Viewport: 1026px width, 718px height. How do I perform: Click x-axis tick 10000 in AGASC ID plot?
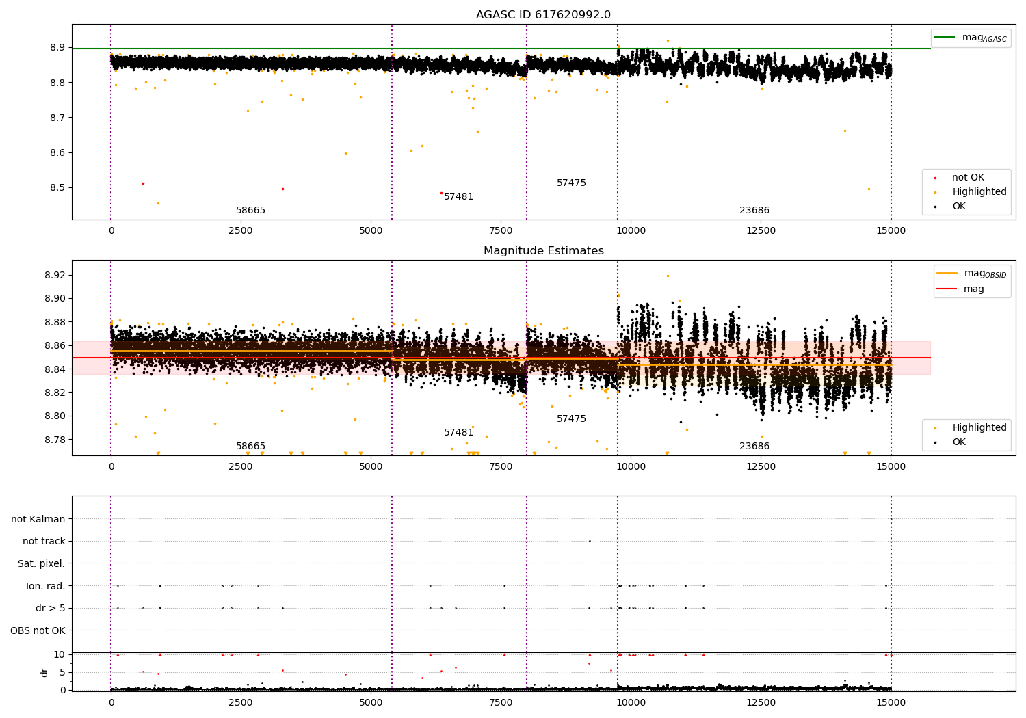tap(631, 231)
